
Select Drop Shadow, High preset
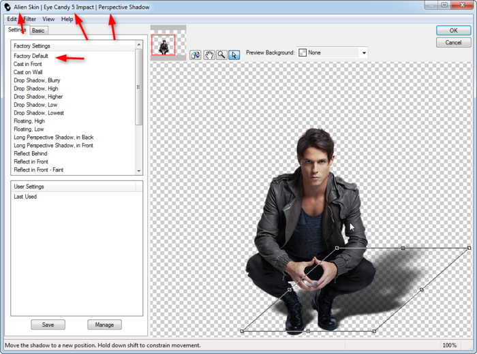point(36,88)
